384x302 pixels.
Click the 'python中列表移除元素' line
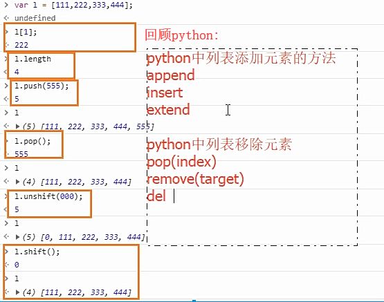[219, 144]
